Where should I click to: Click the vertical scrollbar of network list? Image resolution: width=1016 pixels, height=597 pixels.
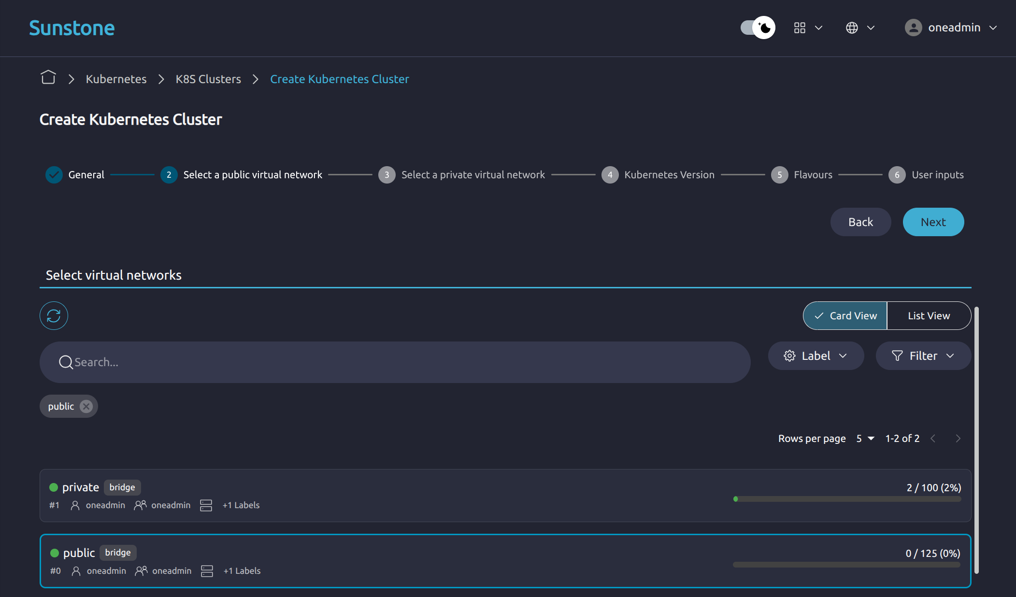976,440
